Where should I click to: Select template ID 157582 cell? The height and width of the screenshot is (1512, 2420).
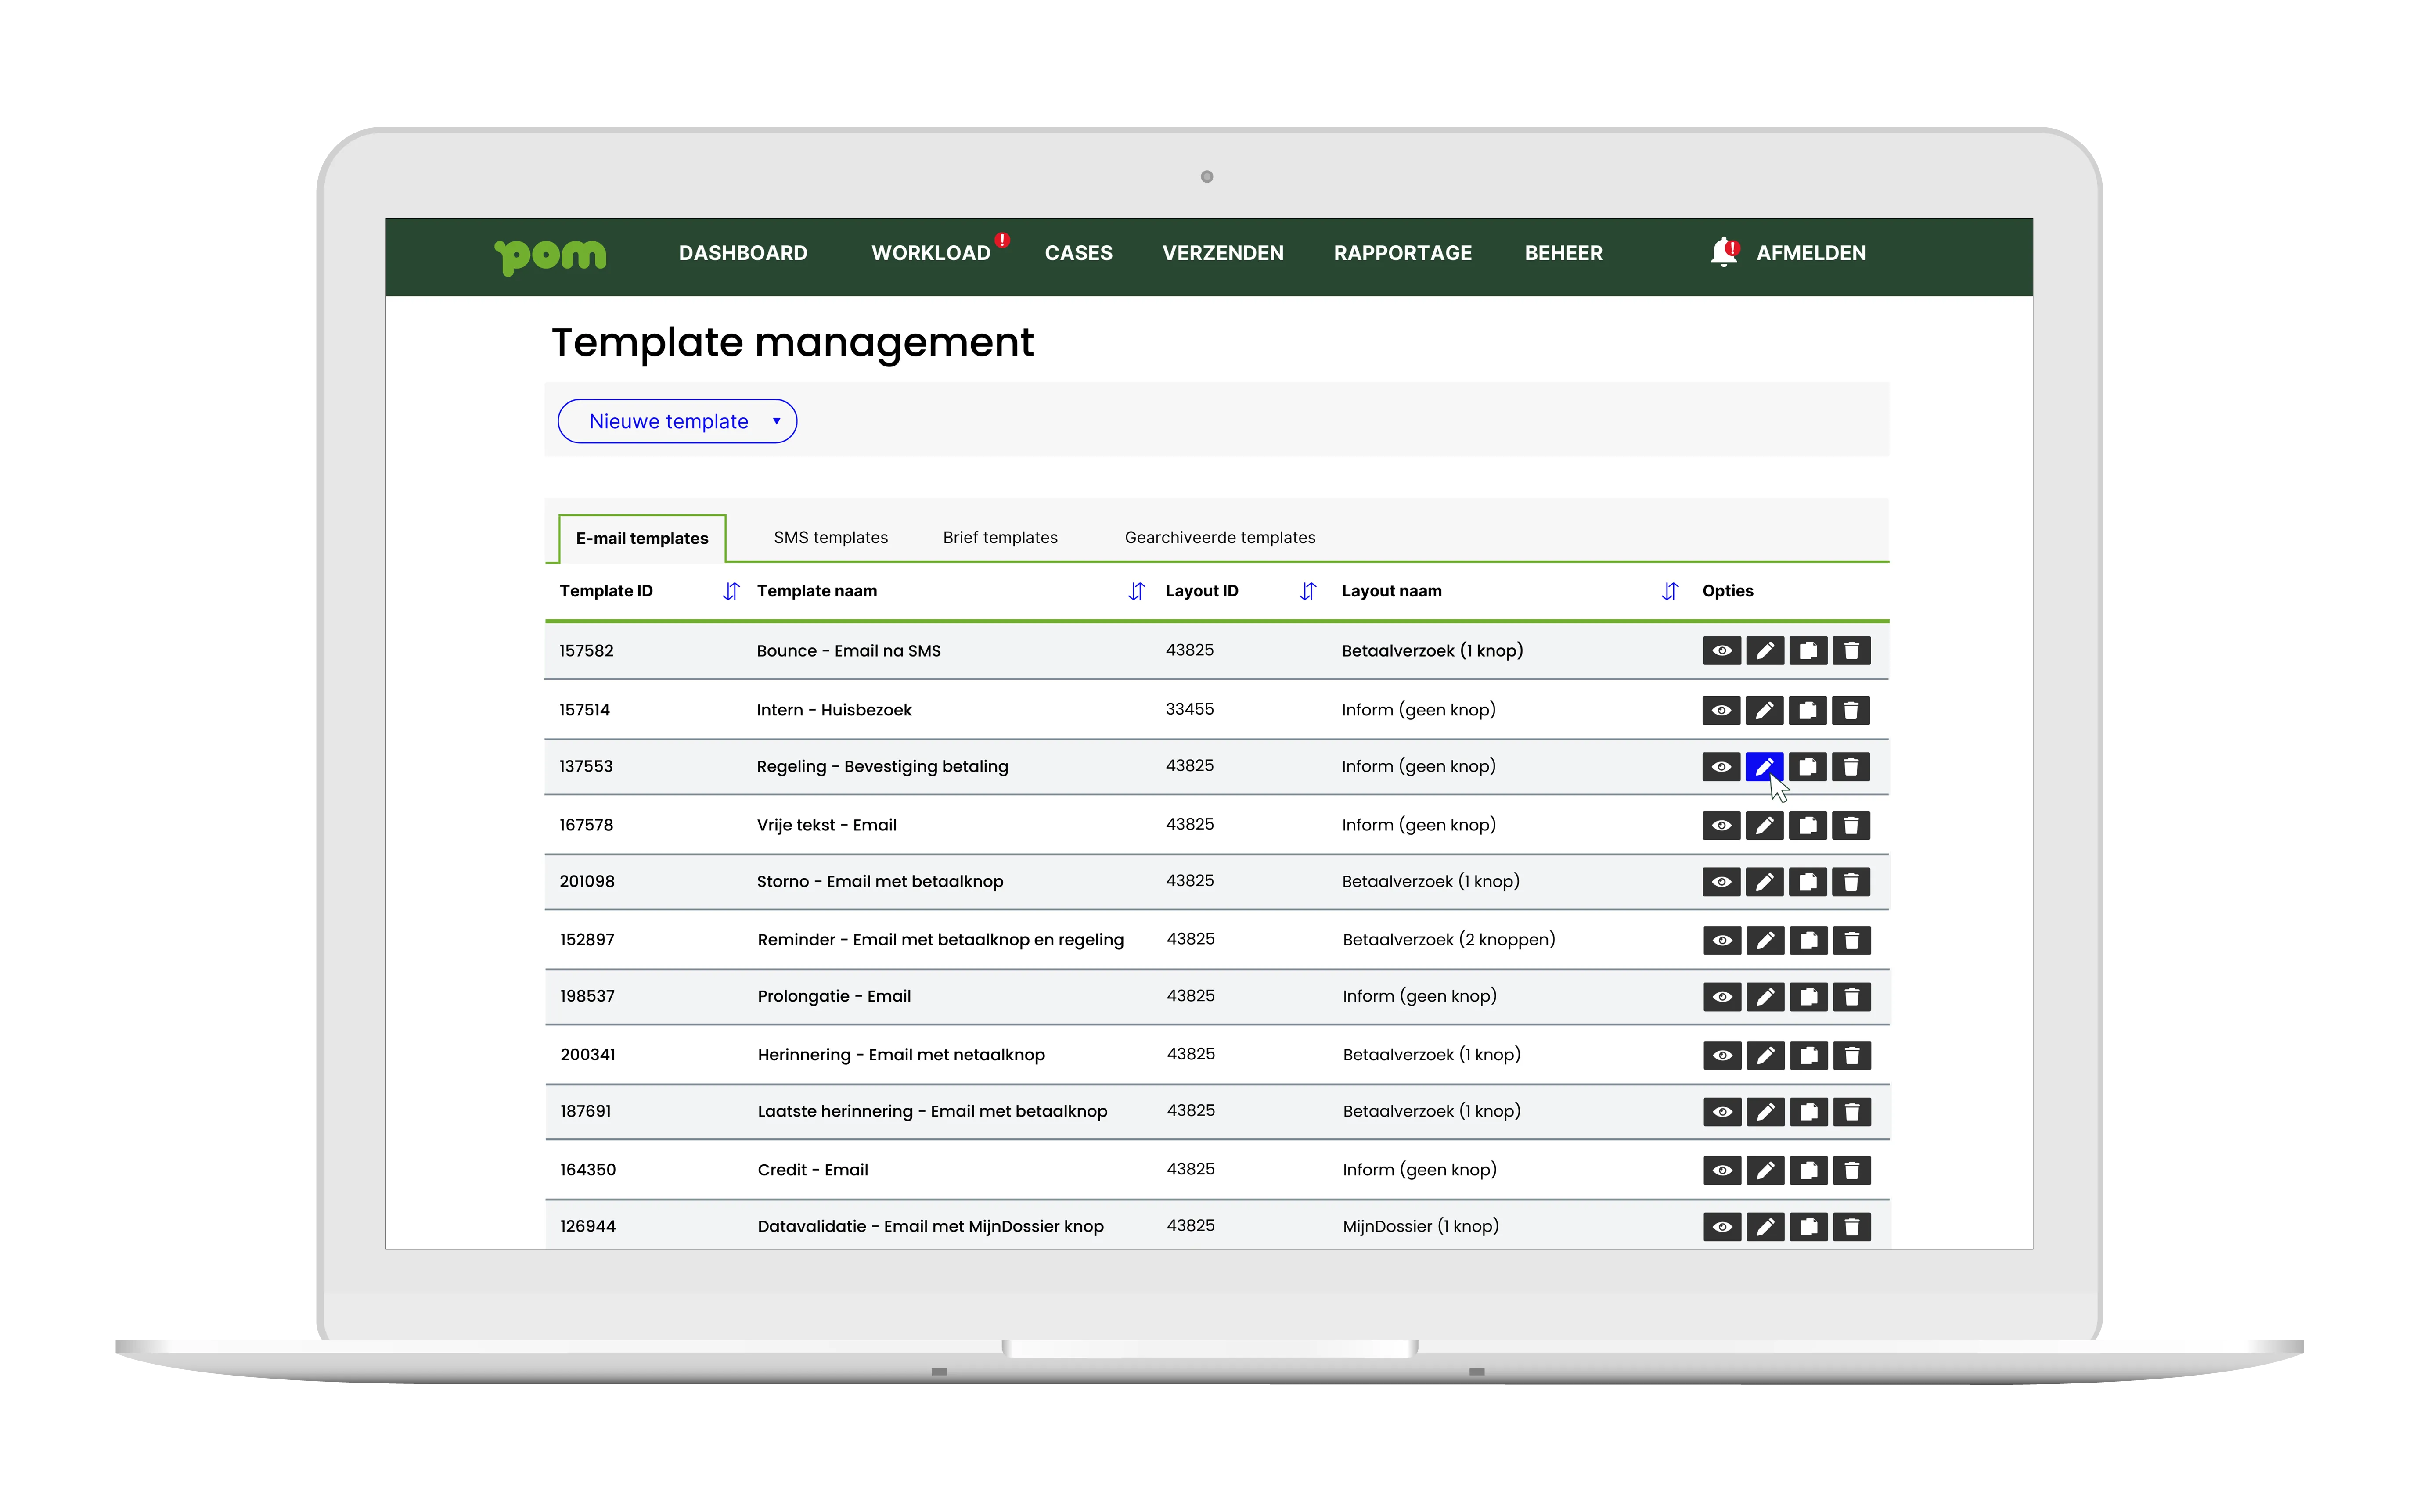click(587, 651)
